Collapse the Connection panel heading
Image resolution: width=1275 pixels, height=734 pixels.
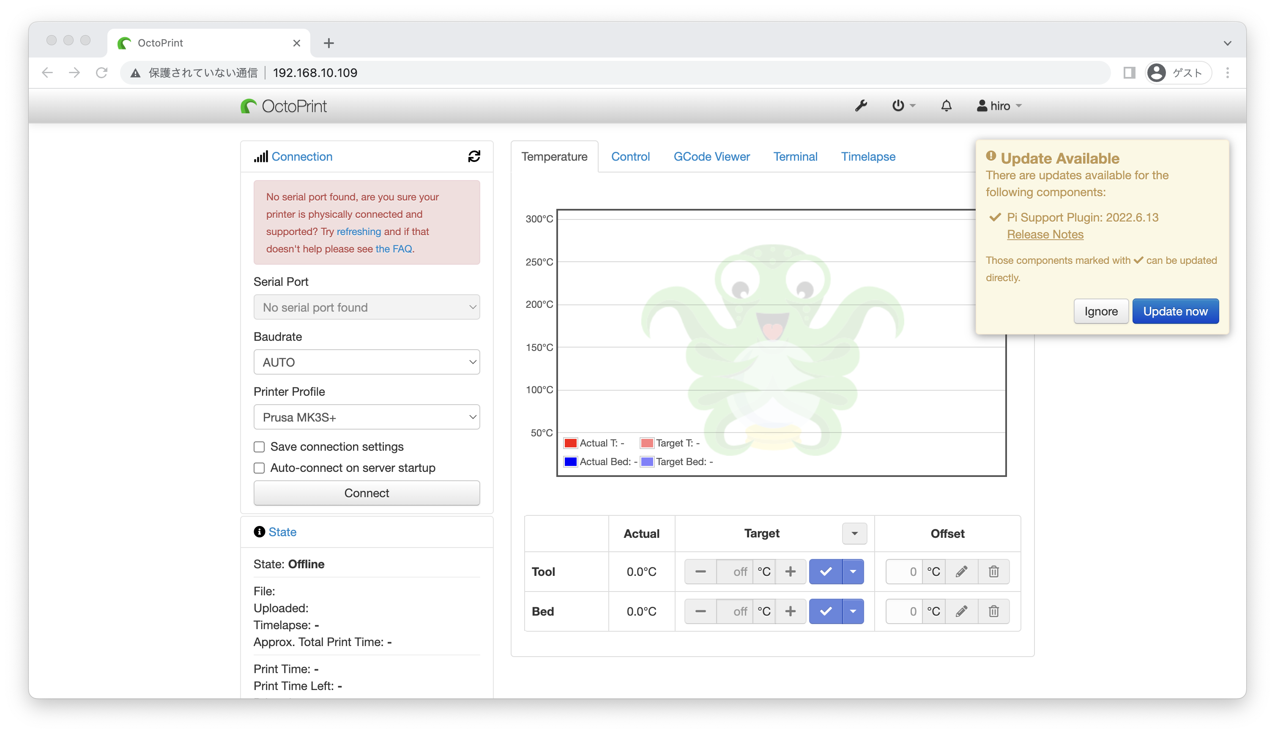point(301,156)
